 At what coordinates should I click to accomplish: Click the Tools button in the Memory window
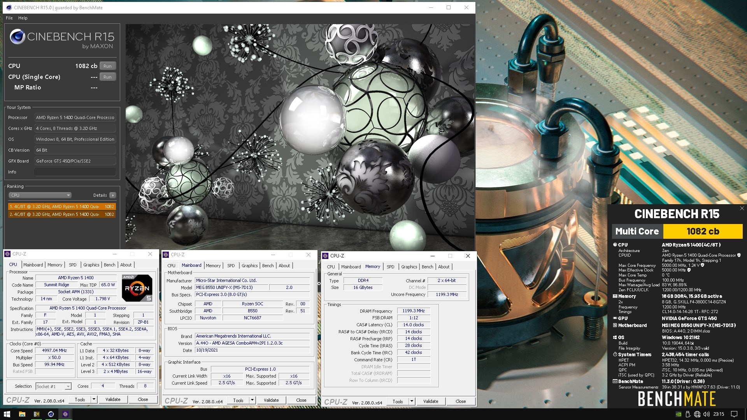398,401
